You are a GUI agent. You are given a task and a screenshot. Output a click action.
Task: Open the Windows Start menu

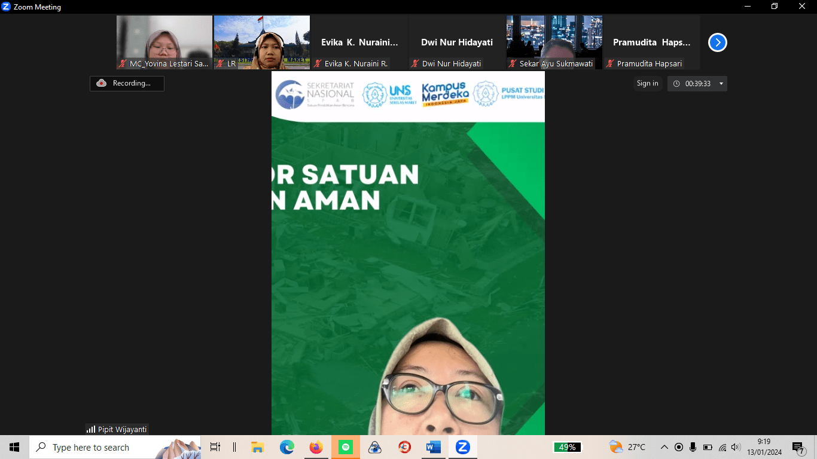click(x=14, y=447)
